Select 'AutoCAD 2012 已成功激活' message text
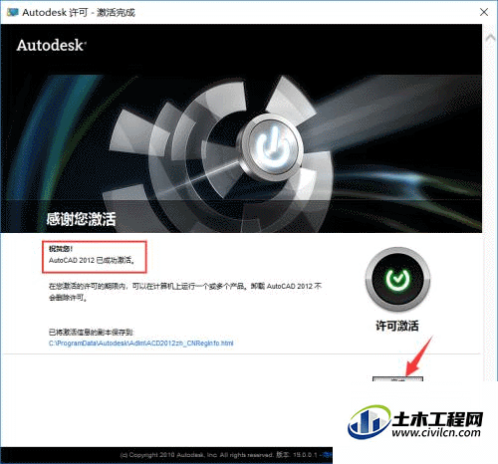 (92, 260)
